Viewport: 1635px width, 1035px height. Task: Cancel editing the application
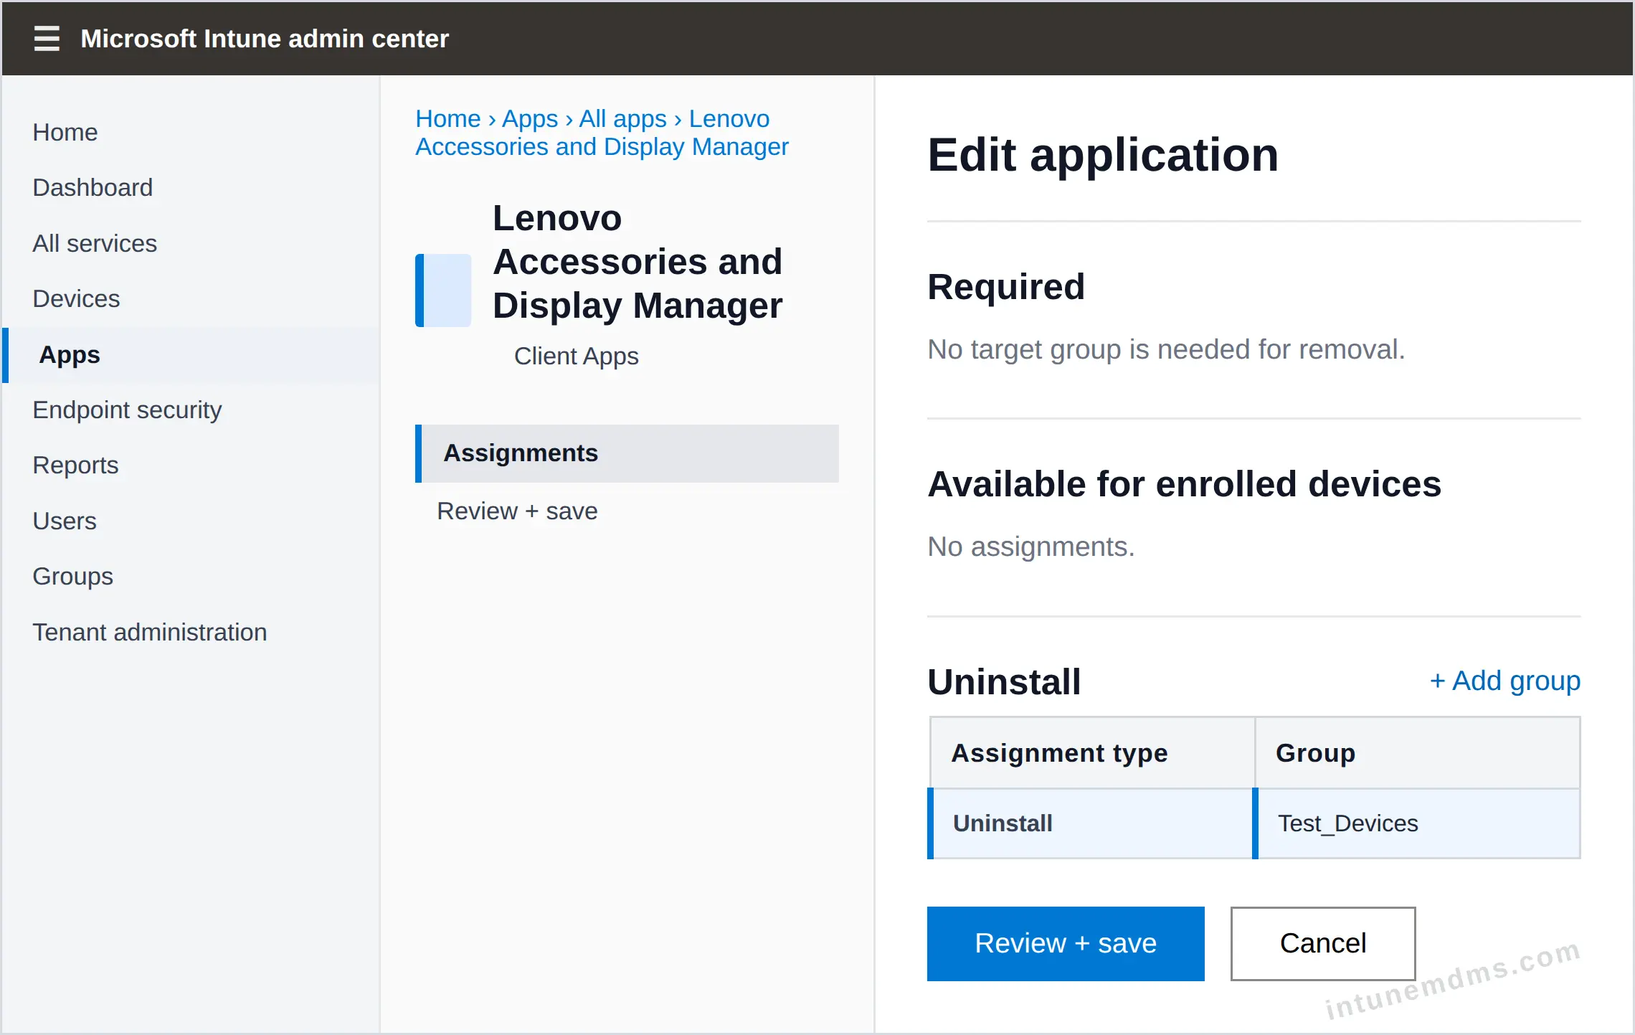[x=1323, y=944]
